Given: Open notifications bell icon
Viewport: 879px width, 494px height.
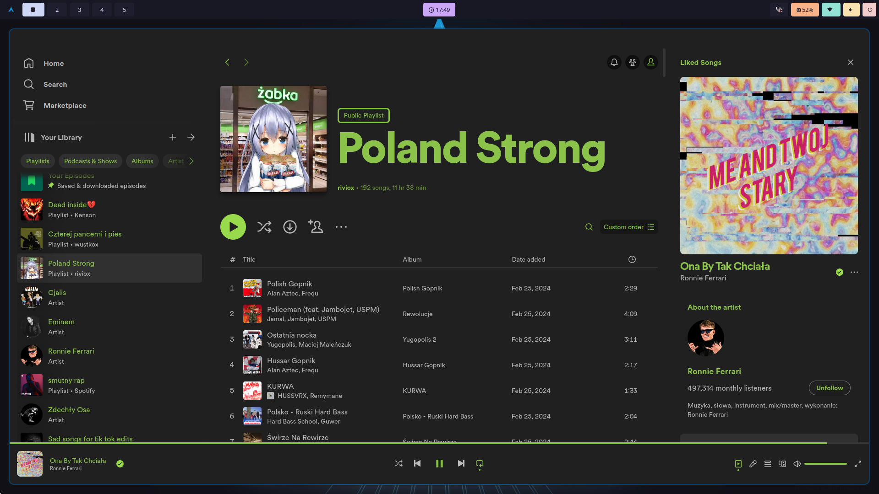Looking at the screenshot, I should point(614,62).
